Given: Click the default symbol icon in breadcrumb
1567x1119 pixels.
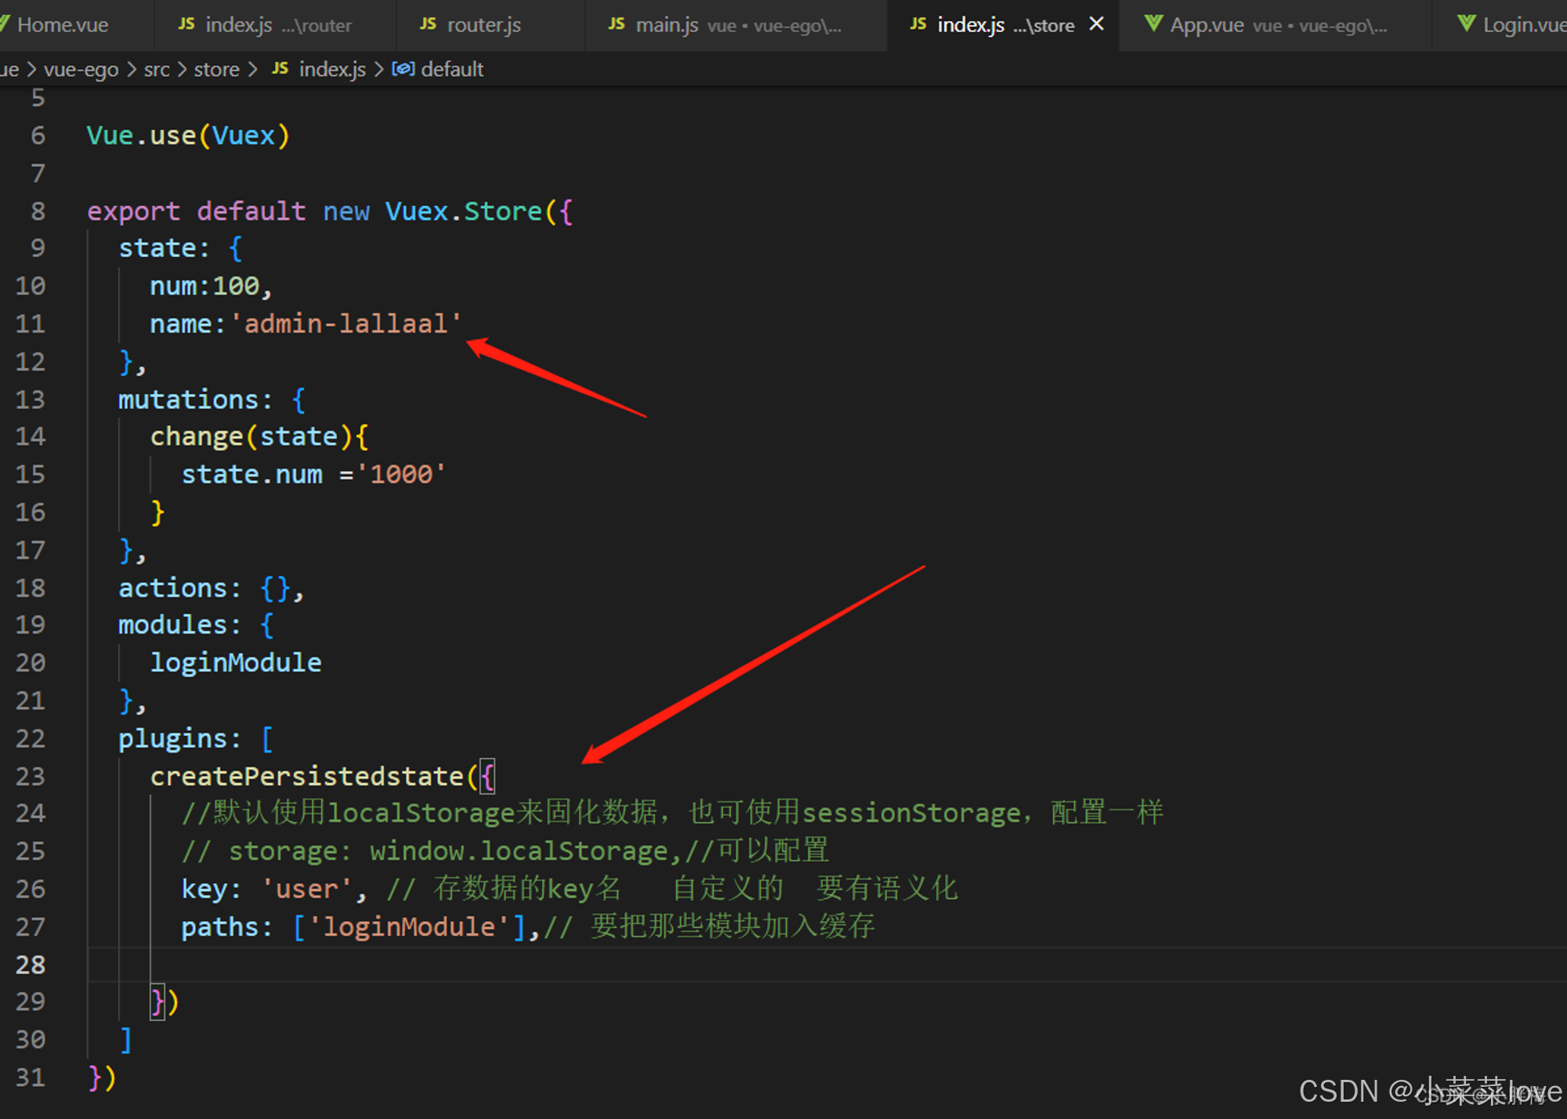Looking at the screenshot, I should 403,69.
